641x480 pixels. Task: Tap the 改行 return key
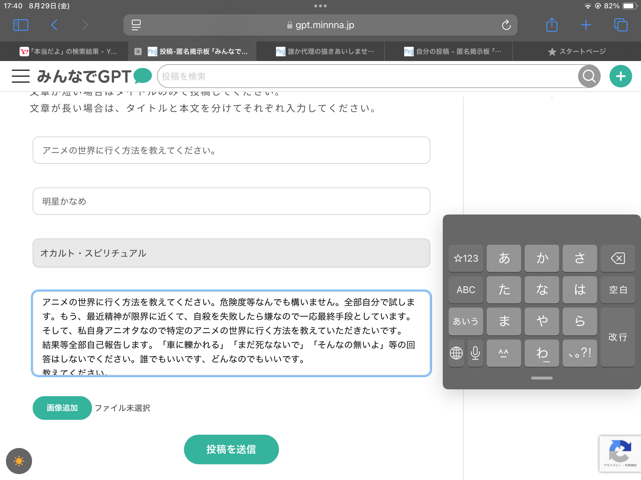pyautogui.click(x=618, y=337)
